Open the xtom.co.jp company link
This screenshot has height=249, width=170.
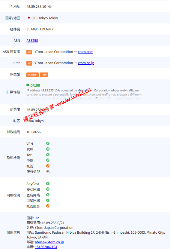86,63
